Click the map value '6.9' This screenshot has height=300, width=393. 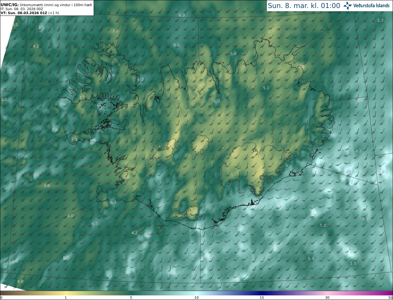(111, 76)
